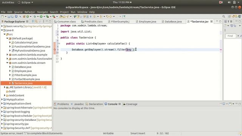The width and height of the screenshot is (242, 136).
Task: Collapse the (default package) node
Action: pos(7,38)
